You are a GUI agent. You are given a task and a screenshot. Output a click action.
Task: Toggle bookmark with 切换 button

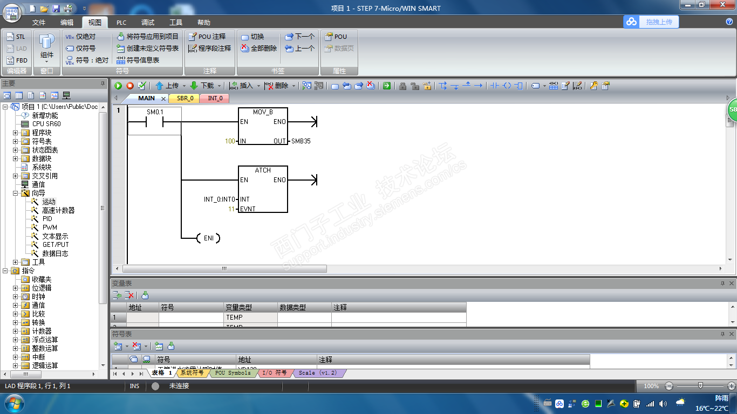pos(252,37)
